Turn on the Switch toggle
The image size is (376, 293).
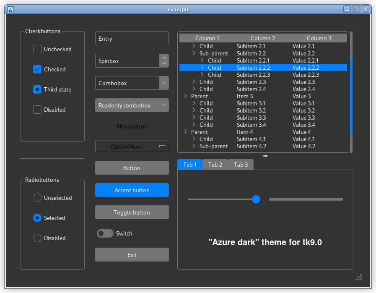coord(105,233)
